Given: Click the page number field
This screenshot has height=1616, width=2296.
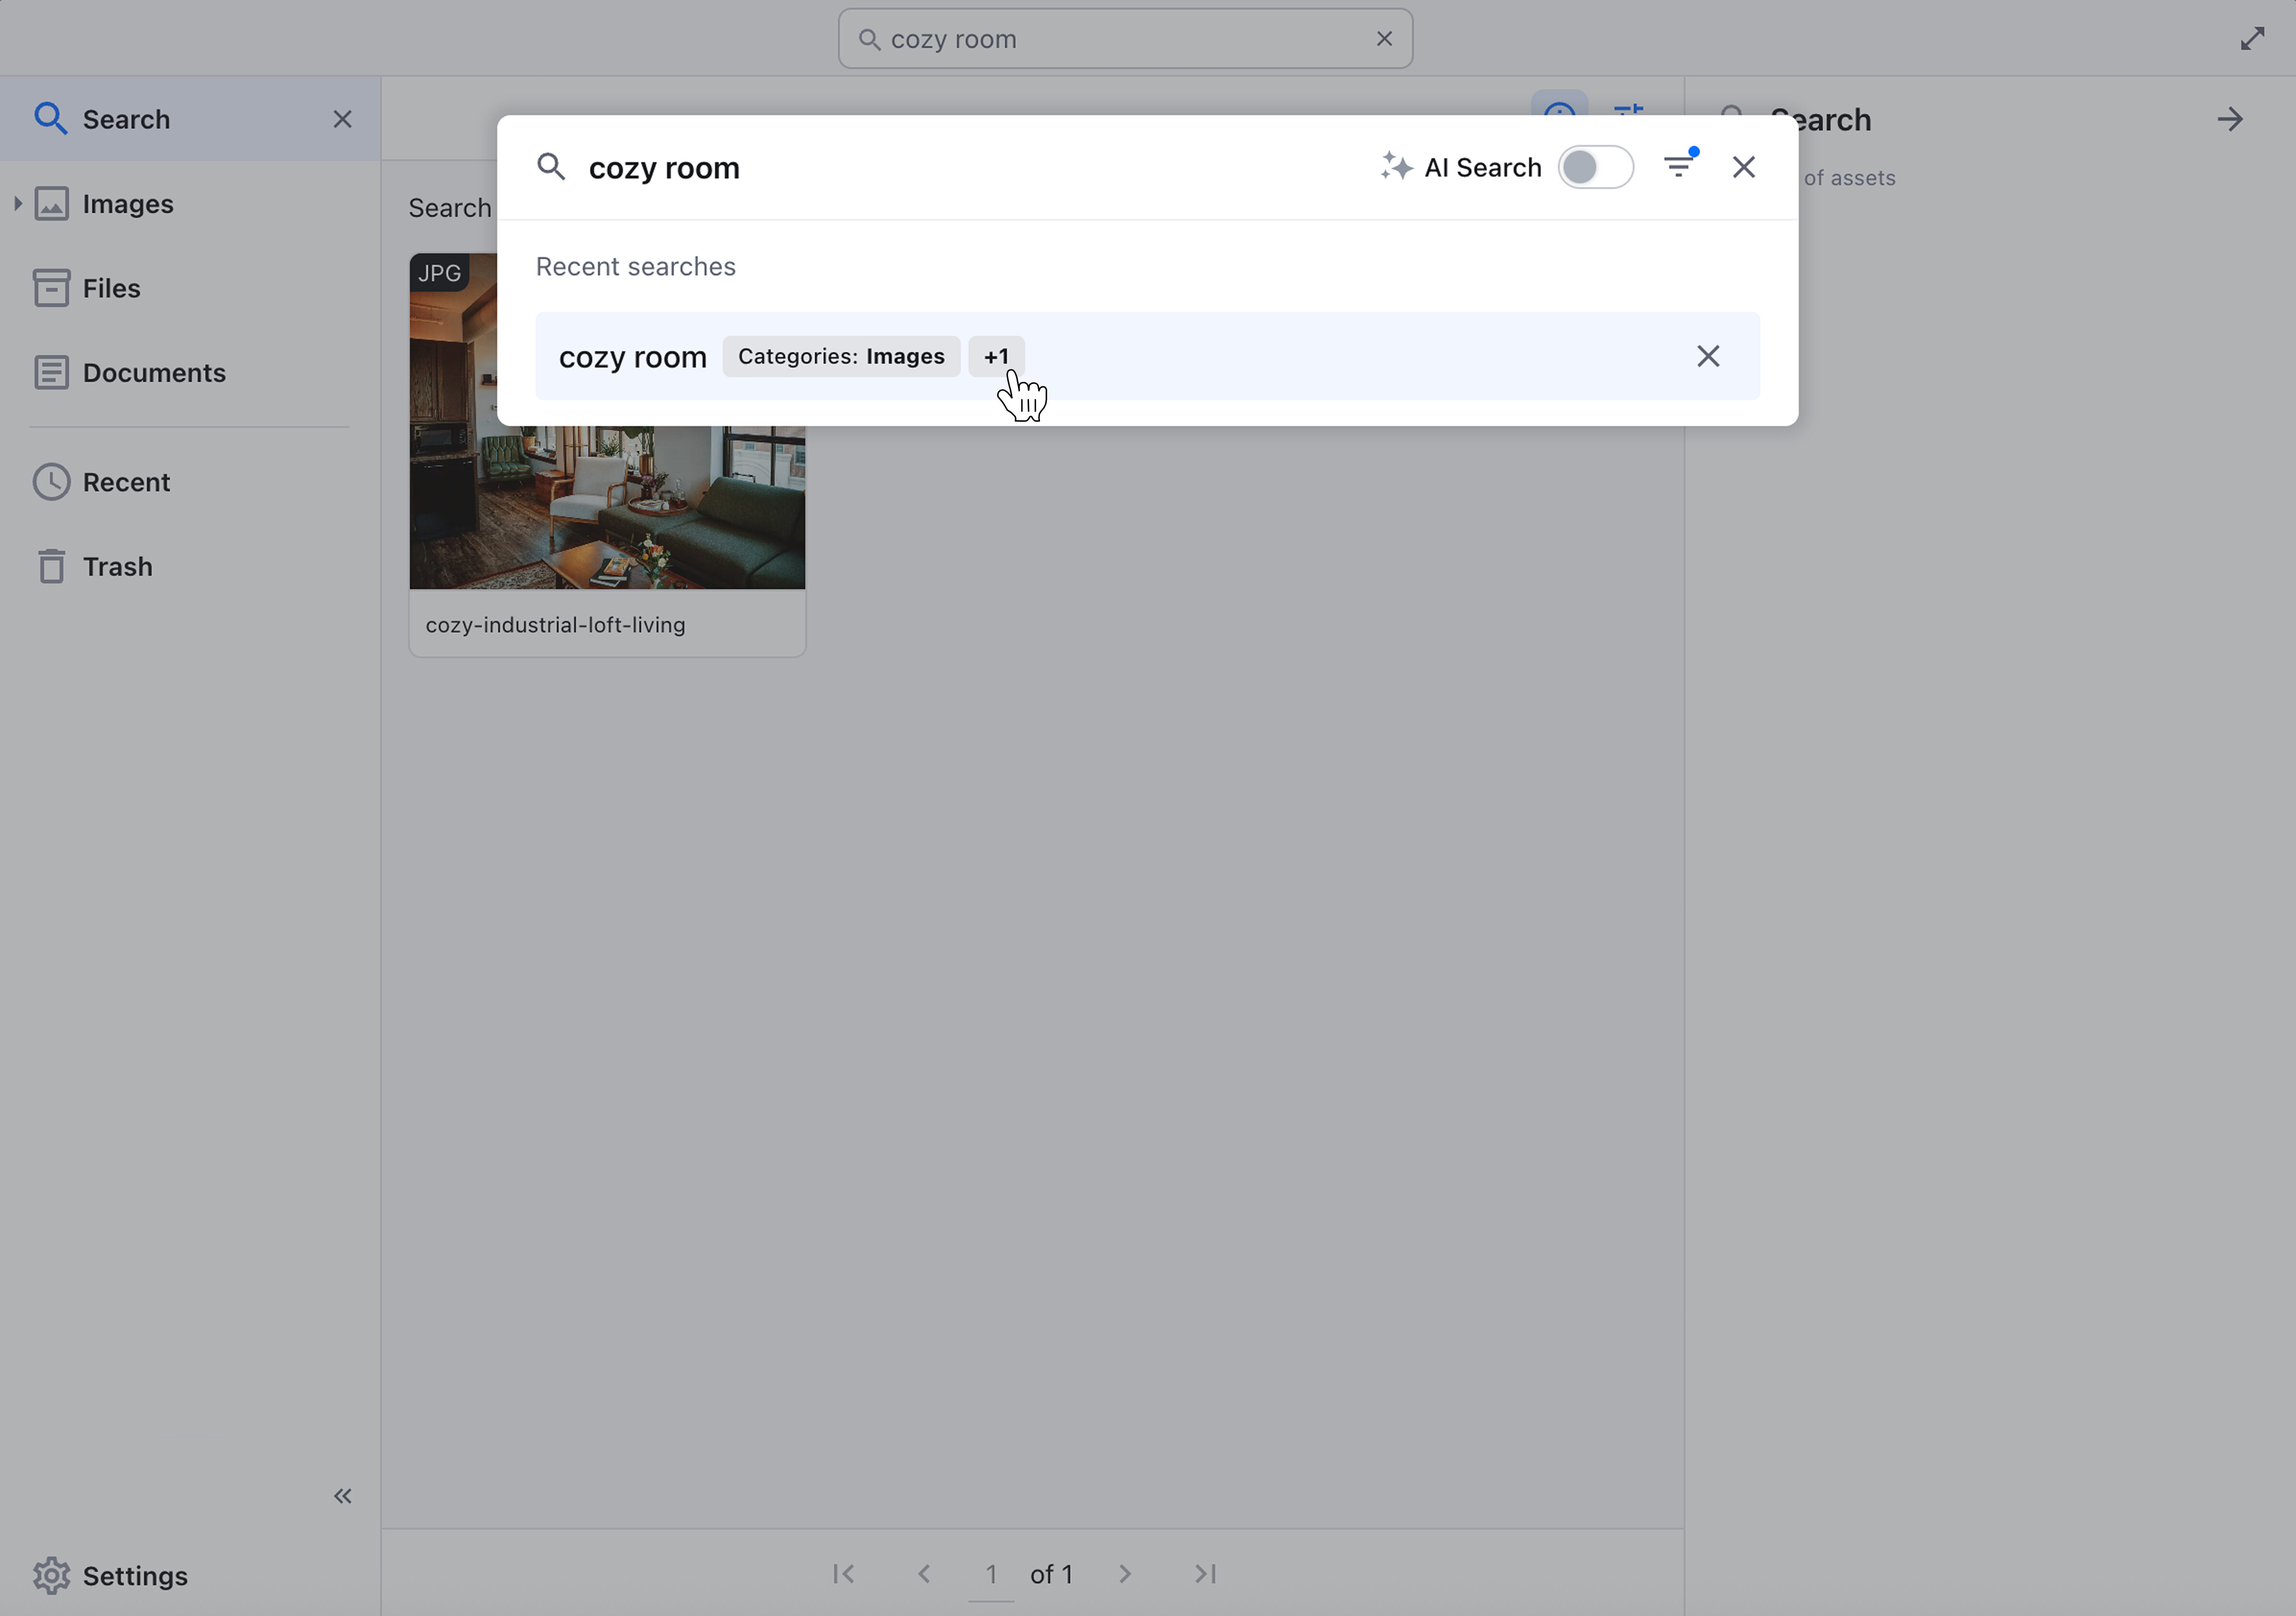Looking at the screenshot, I should (x=991, y=1575).
